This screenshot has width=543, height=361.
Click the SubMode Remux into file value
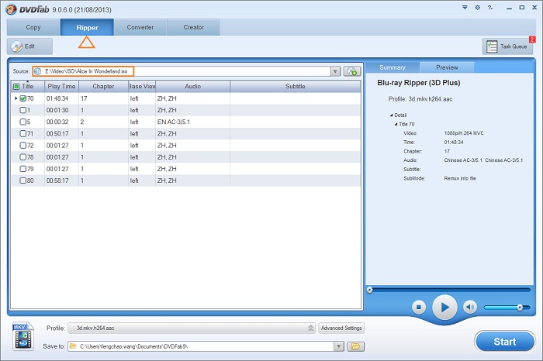(460, 178)
